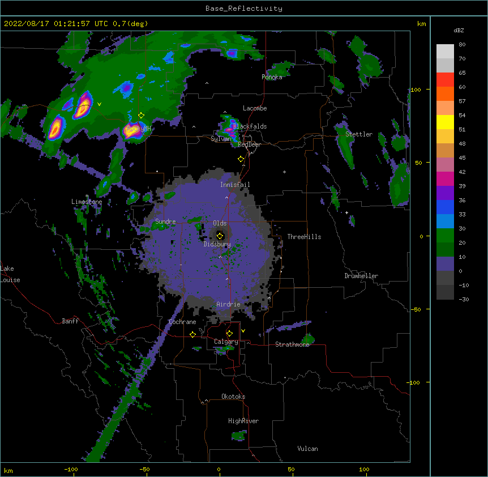Click the Didsbury city label
Image resolution: width=488 pixels, height=477 pixels.
pyautogui.click(x=217, y=244)
